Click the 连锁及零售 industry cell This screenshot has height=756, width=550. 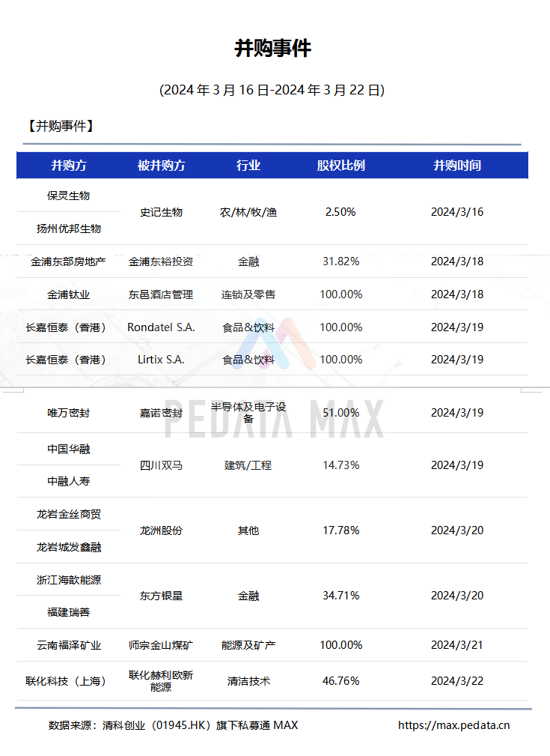248,294
